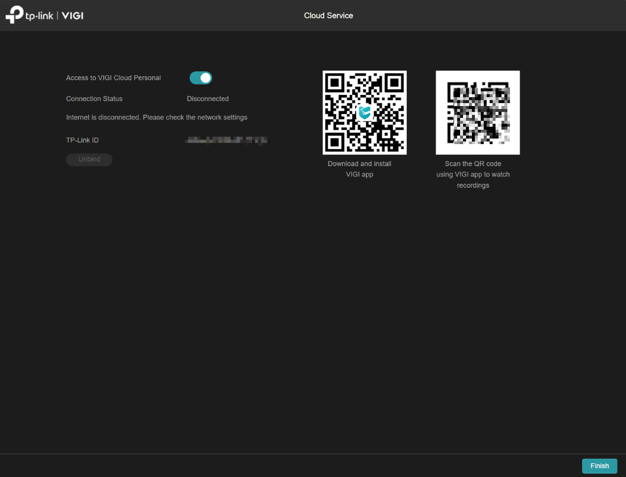
Task: Click the Unbind button
Action: click(x=89, y=159)
